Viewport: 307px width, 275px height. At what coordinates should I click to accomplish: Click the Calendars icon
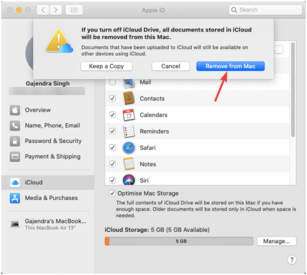point(128,115)
